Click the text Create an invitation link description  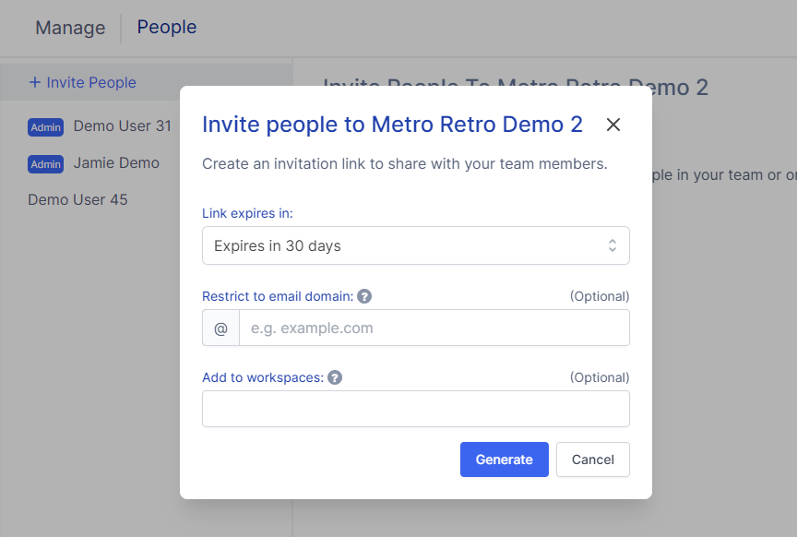[x=405, y=163]
